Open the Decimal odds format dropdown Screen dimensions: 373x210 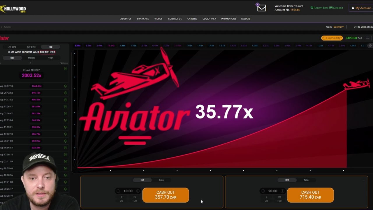tap(338, 27)
